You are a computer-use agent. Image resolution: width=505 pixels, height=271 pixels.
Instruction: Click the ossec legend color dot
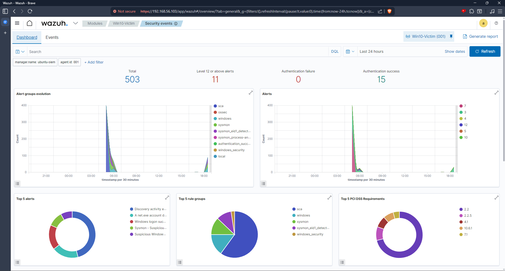coord(215,112)
